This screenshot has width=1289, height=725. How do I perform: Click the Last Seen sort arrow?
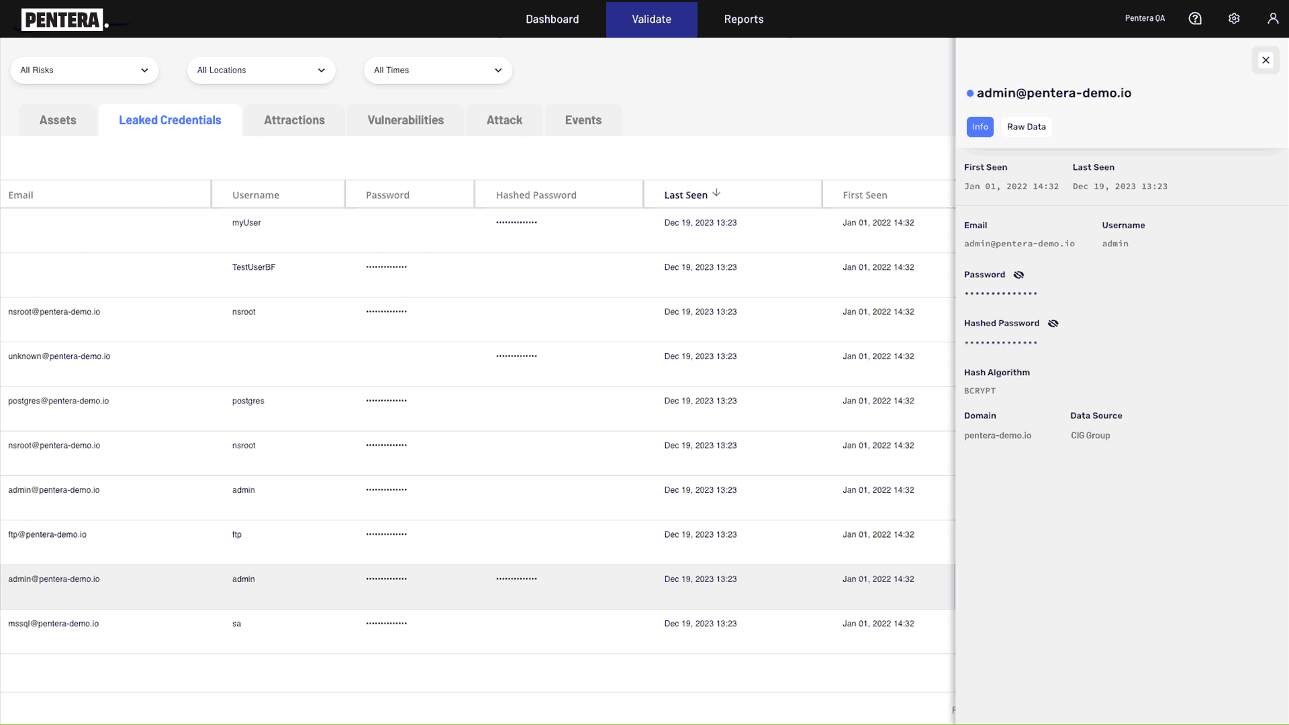[716, 193]
